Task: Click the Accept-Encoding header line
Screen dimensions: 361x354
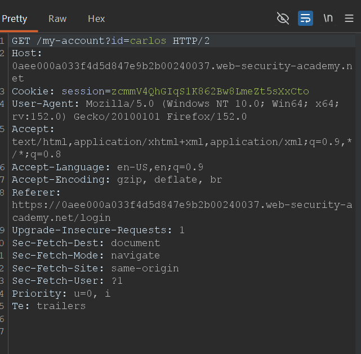Action: 117,180
